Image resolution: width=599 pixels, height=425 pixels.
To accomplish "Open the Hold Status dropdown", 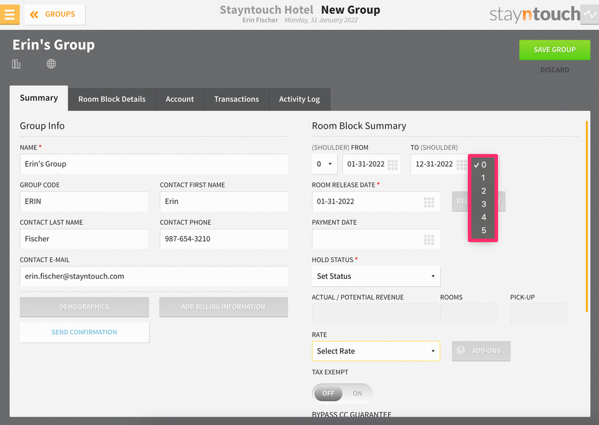I will tap(376, 276).
